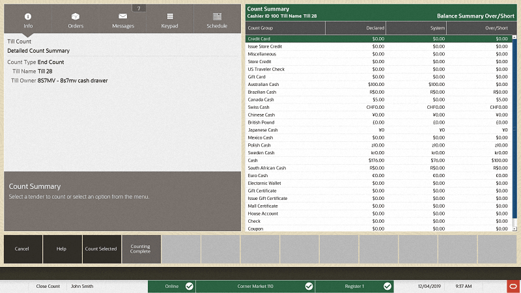The height and width of the screenshot is (293, 521).
Task: Select the US Traveler Check row
Action: pos(379,70)
